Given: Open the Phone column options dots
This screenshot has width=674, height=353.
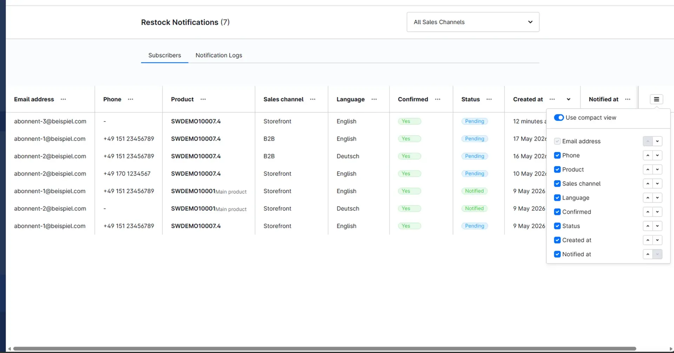Looking at the screenshot, I should (131, 99).
